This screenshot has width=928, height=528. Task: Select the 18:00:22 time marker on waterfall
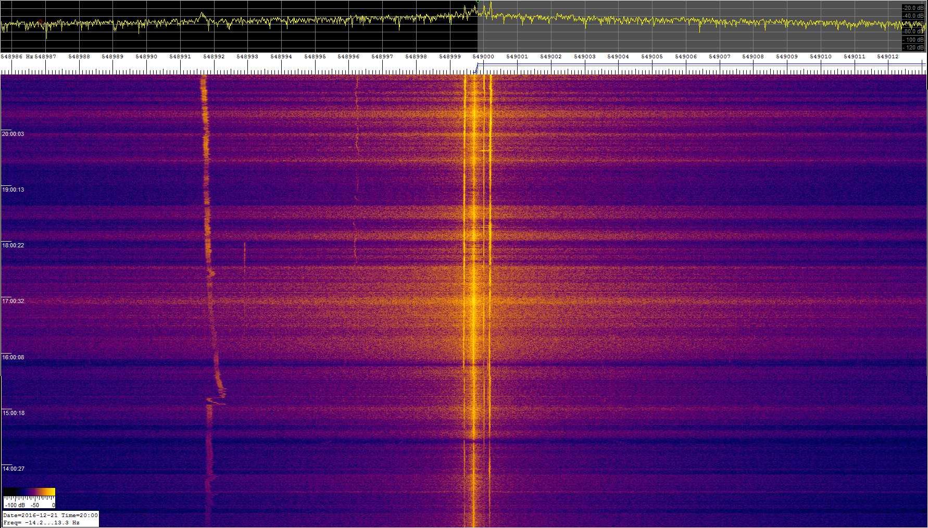(13, 245)
